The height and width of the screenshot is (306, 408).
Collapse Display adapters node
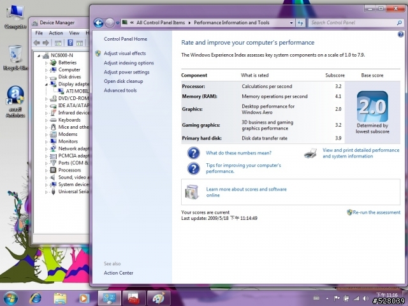point(47,84)
